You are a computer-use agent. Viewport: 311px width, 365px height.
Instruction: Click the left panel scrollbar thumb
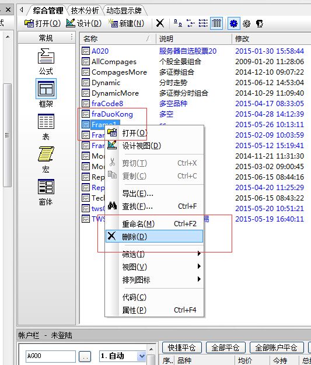point(7,135)
